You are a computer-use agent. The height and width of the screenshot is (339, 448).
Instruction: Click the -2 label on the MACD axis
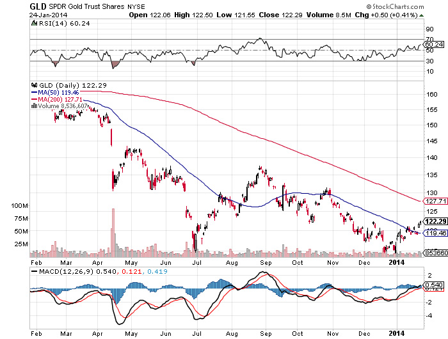pyautogui.click(x=429, y=303)
